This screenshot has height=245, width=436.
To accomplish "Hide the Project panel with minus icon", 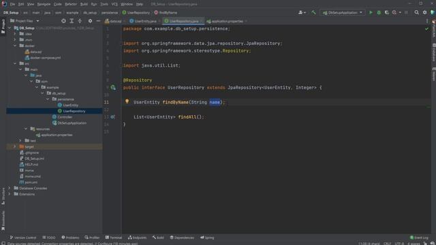I will [x=98, y=21].
